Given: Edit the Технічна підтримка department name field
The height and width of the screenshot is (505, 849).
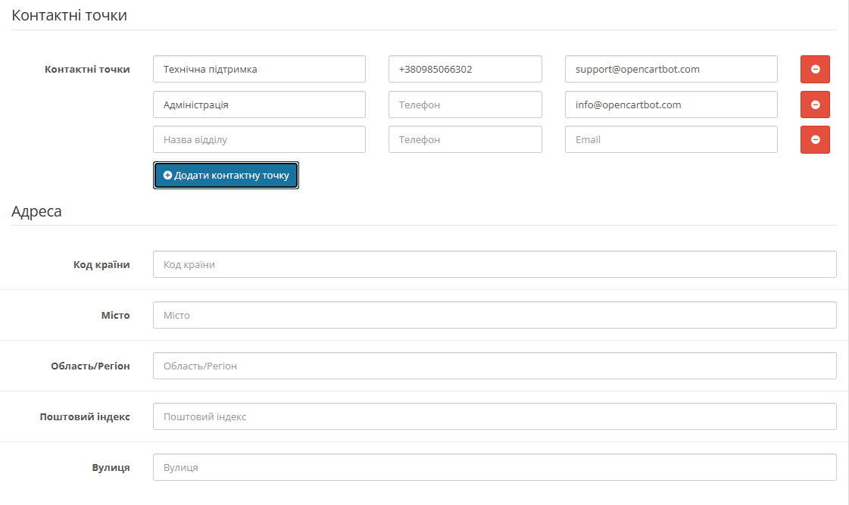Looking at the screenshot, I should tap(259, 69).
